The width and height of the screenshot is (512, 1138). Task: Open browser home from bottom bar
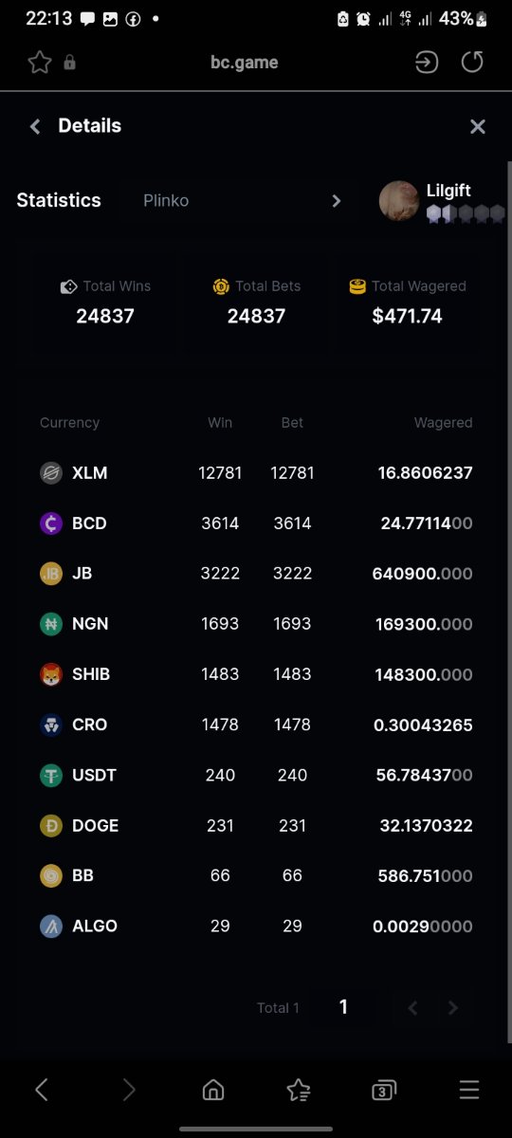point(213,1091)
